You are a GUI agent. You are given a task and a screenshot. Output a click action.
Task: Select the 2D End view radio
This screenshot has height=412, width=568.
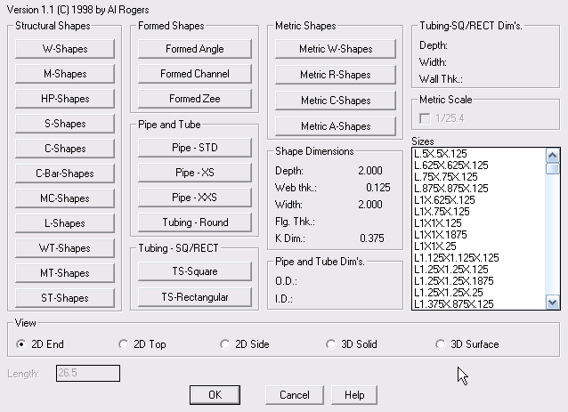pyautogui.click(x=21, y=344)
